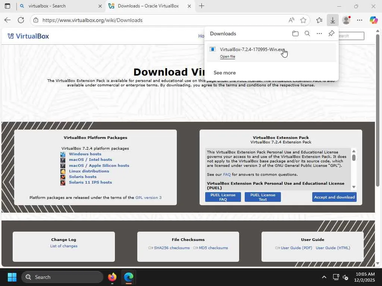
Task: Open User Guide (PDF) link
Action: tap(296, 248)
